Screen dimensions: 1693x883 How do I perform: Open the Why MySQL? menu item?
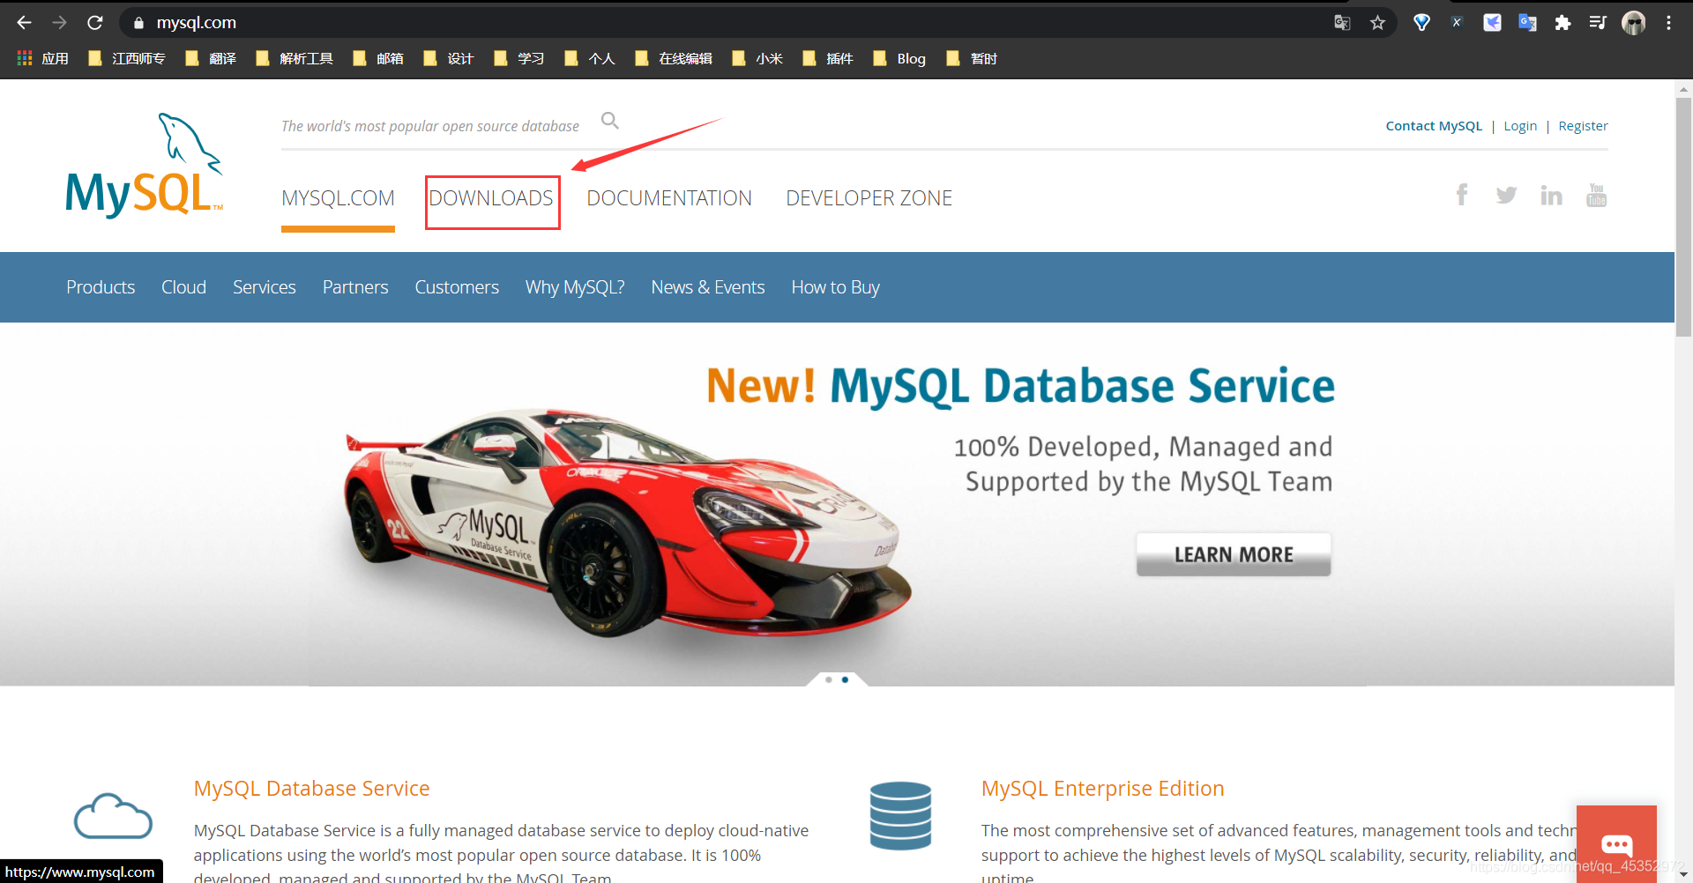point(575,287)
